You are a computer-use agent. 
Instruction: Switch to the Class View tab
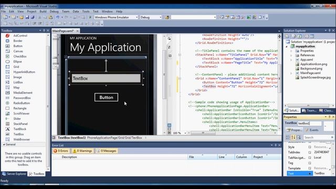point(326,111)
